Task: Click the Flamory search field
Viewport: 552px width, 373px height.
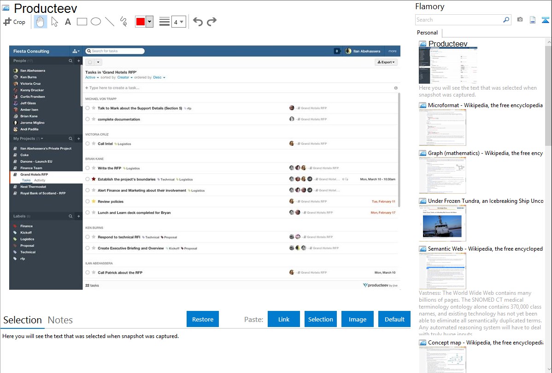Action: tap(458, 20)
